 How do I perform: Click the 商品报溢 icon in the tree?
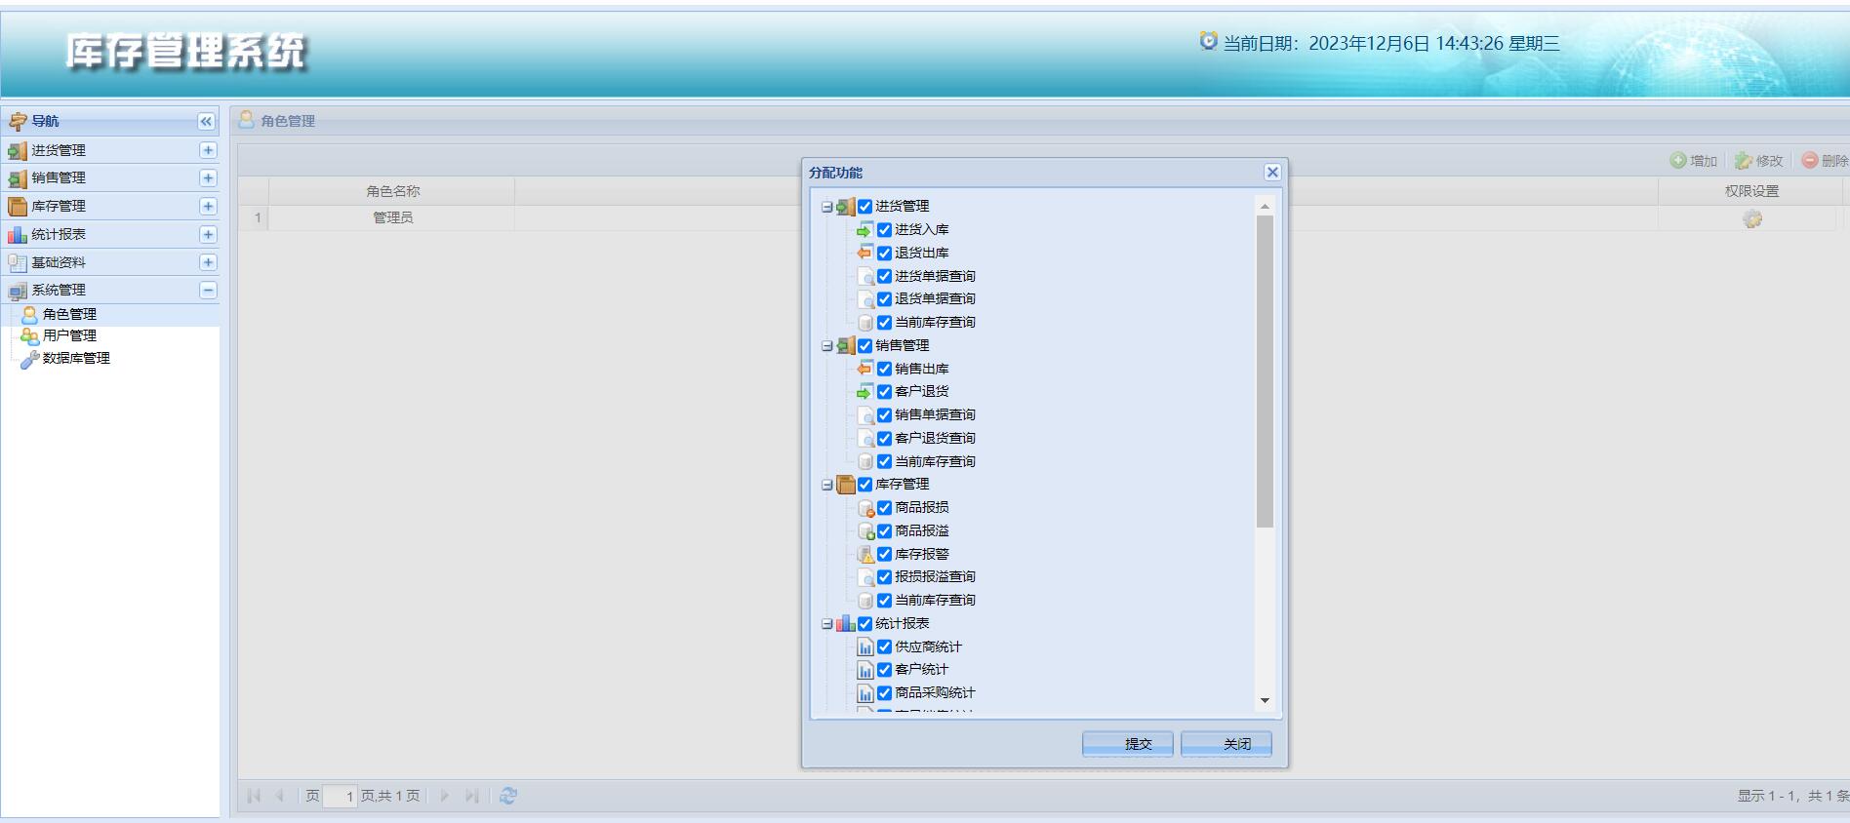coord(865,531)
